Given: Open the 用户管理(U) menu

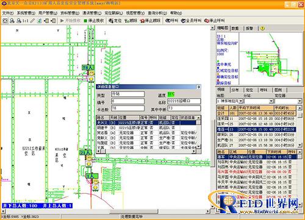Looking at the screenshot, I should [x=48, y=13].
